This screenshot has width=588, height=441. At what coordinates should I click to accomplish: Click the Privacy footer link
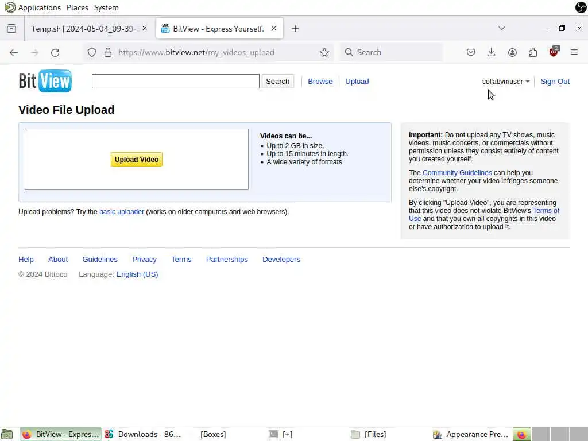click(x=144, y=260)
